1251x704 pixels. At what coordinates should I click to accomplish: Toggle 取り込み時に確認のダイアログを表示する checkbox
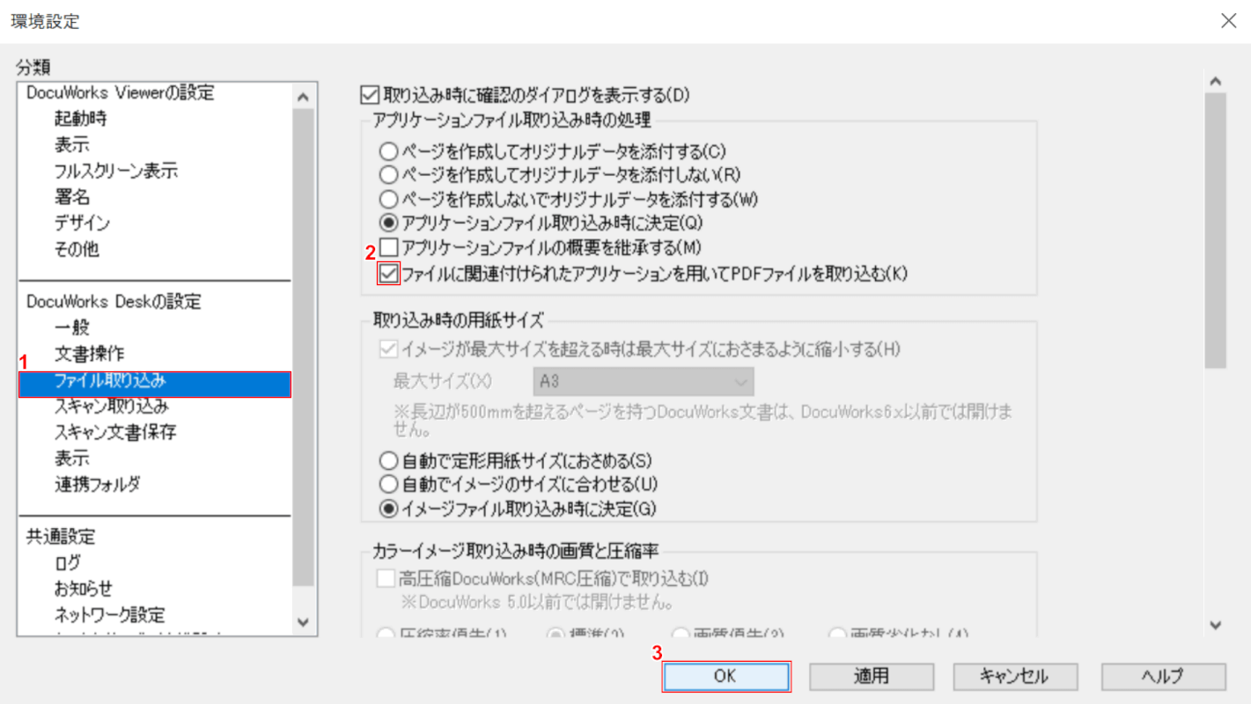(370, 93)
